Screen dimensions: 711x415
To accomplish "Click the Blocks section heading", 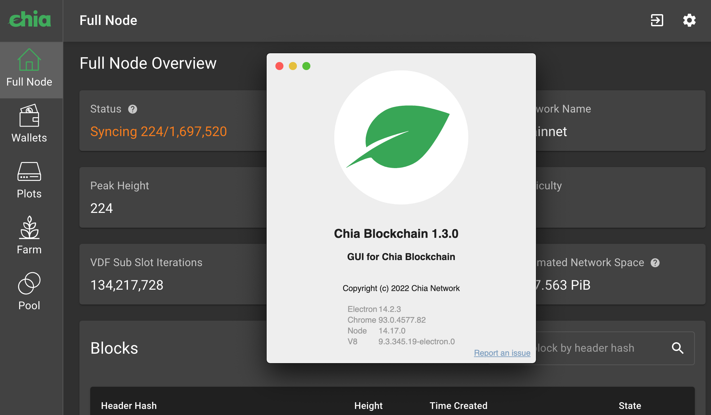I will coord(114,348).
